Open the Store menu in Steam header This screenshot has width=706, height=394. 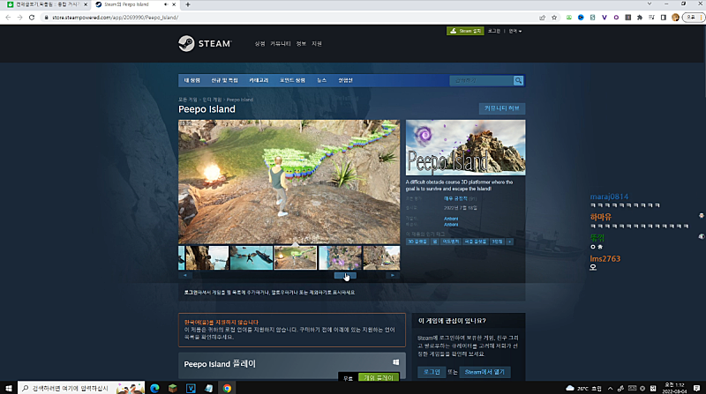(259, 43)
